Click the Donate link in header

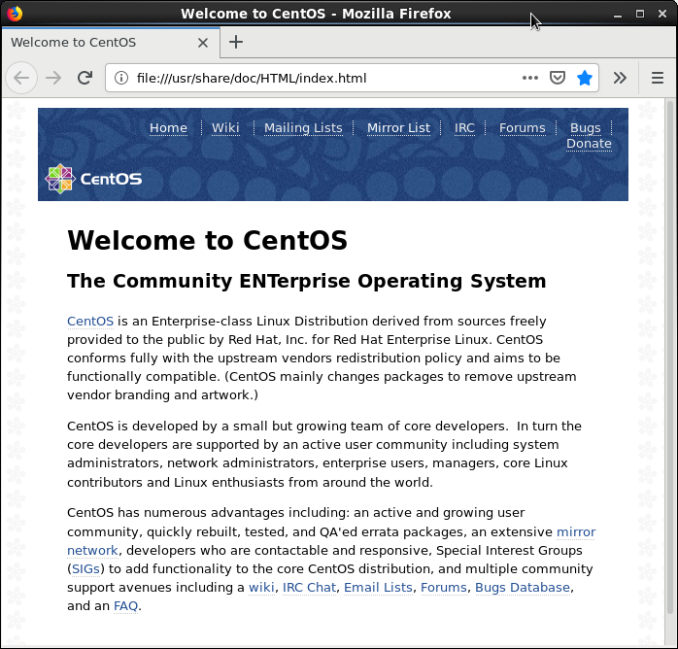click(x=589, y=144)
